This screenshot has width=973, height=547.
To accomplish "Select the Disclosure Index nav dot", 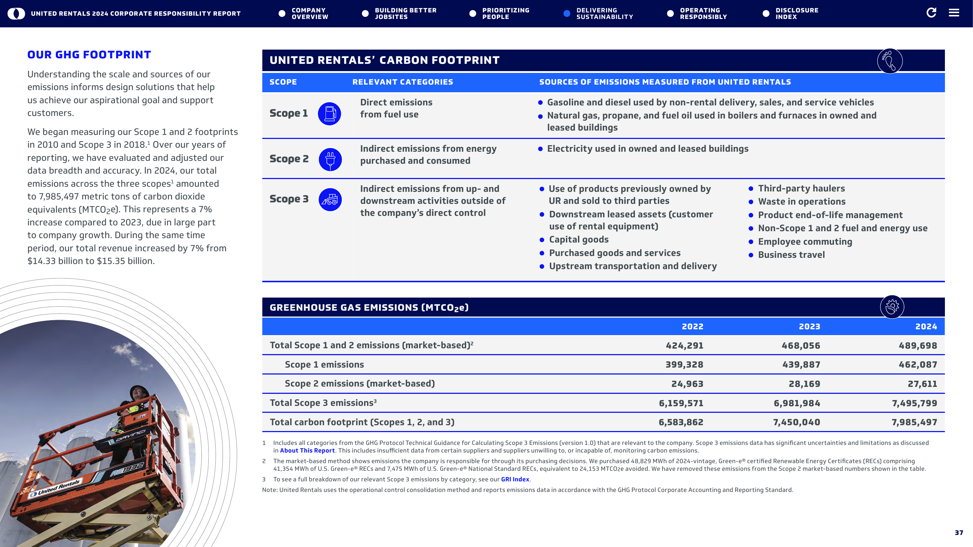I will (x=766, y=13).
